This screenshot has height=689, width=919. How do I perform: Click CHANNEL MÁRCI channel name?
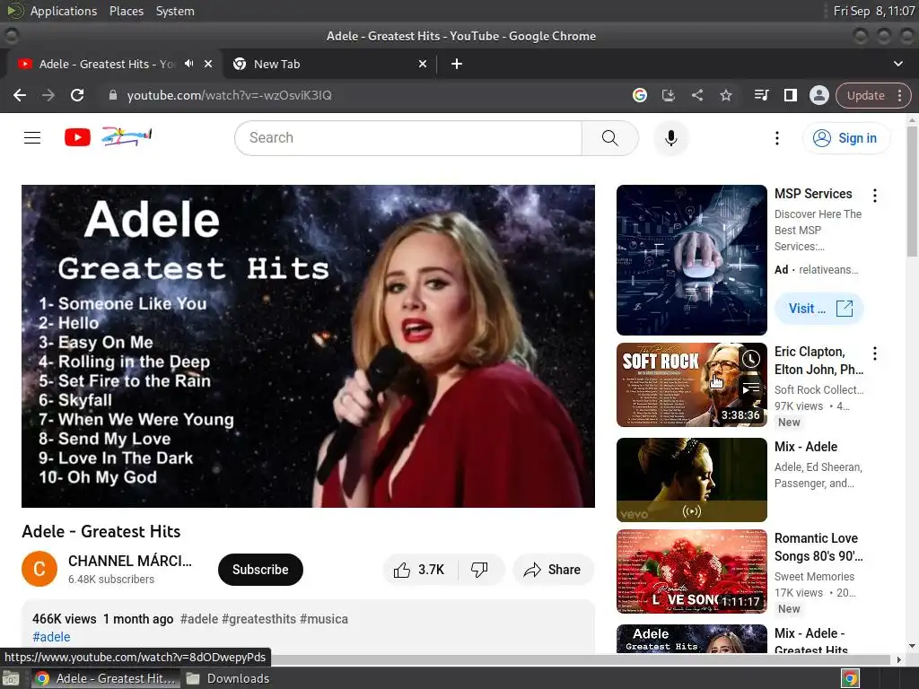pos(129,561)
